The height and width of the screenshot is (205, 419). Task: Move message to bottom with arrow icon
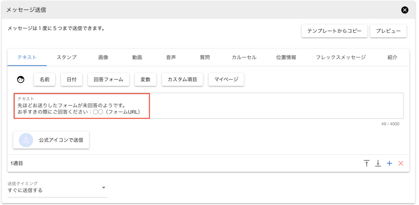[378, 163]
